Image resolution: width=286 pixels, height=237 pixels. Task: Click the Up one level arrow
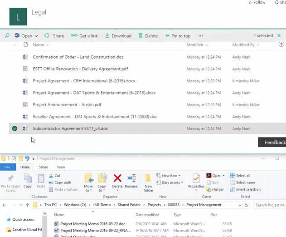[28, 205]
